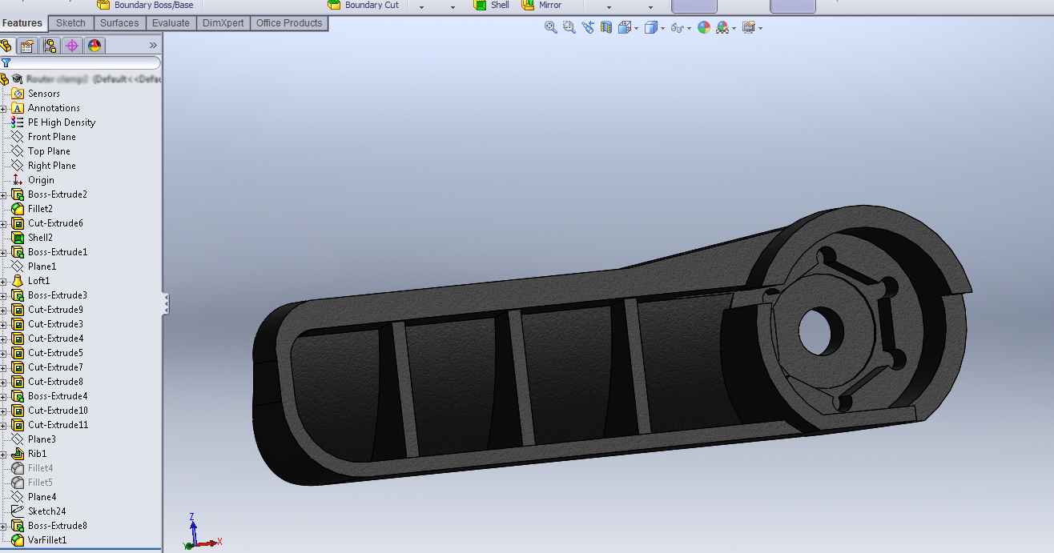Screen dimensions: 1054x553
Task: Select the Boss-Extrude4 feature
Action: pyautogui.click(x=57, y=396)
